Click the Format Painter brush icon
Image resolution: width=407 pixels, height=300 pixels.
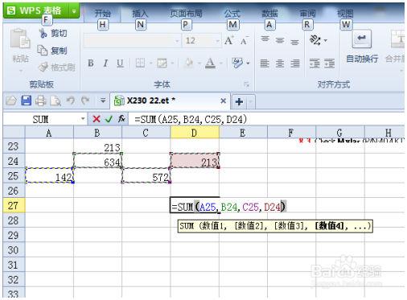pyautogui.click(x=43, y=67)
